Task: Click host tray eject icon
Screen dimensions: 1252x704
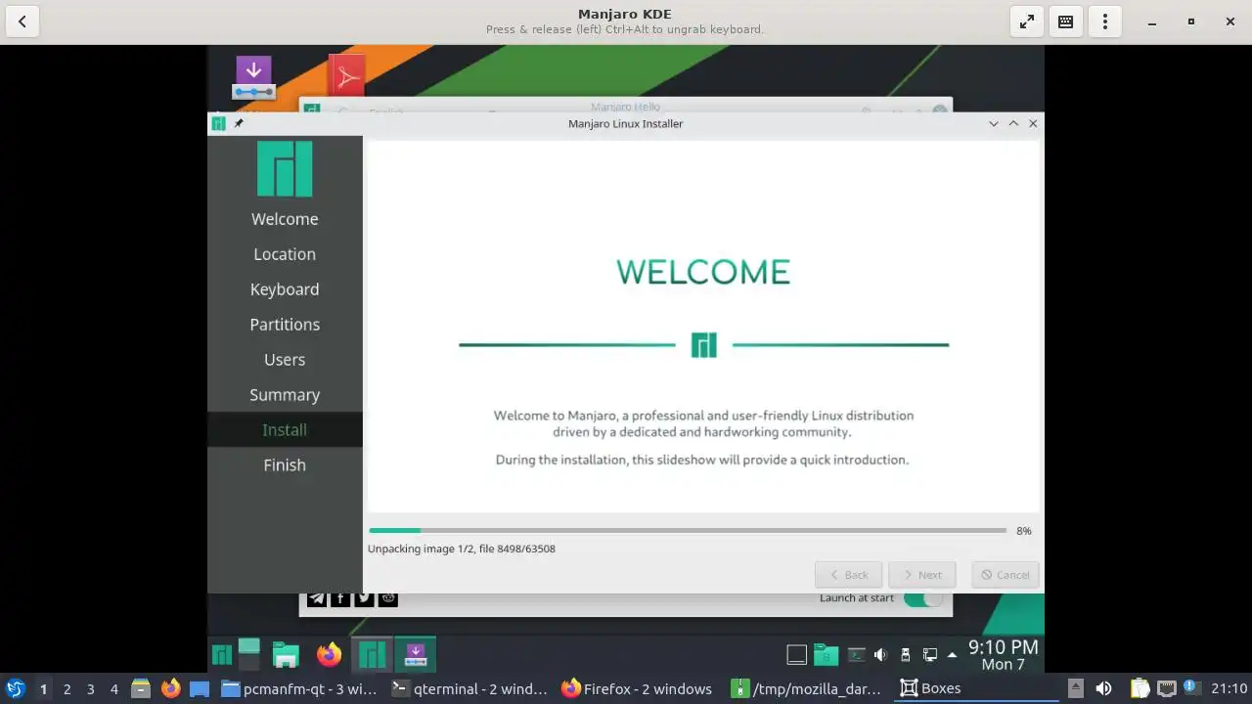Action: pyautogui.click(x=1075, y=688)
